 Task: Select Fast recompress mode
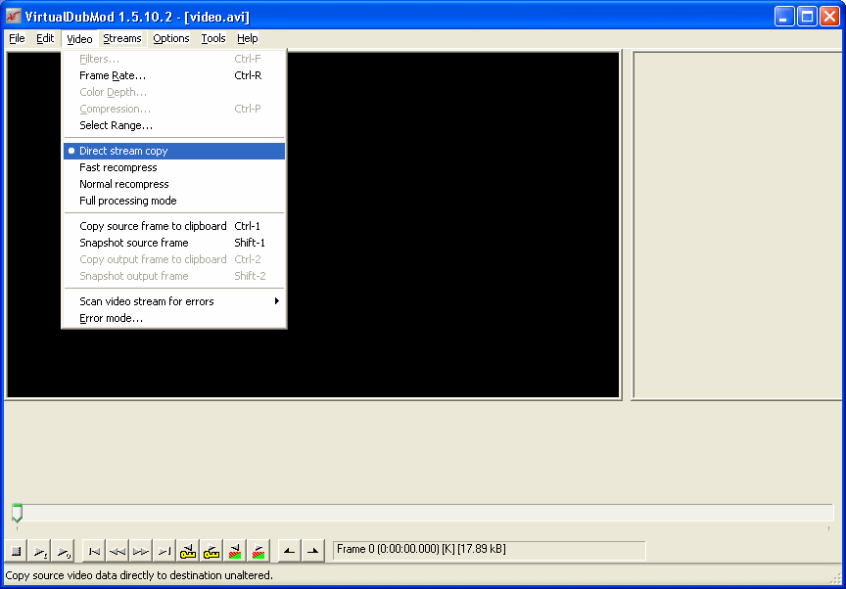(x=174, y=167)
